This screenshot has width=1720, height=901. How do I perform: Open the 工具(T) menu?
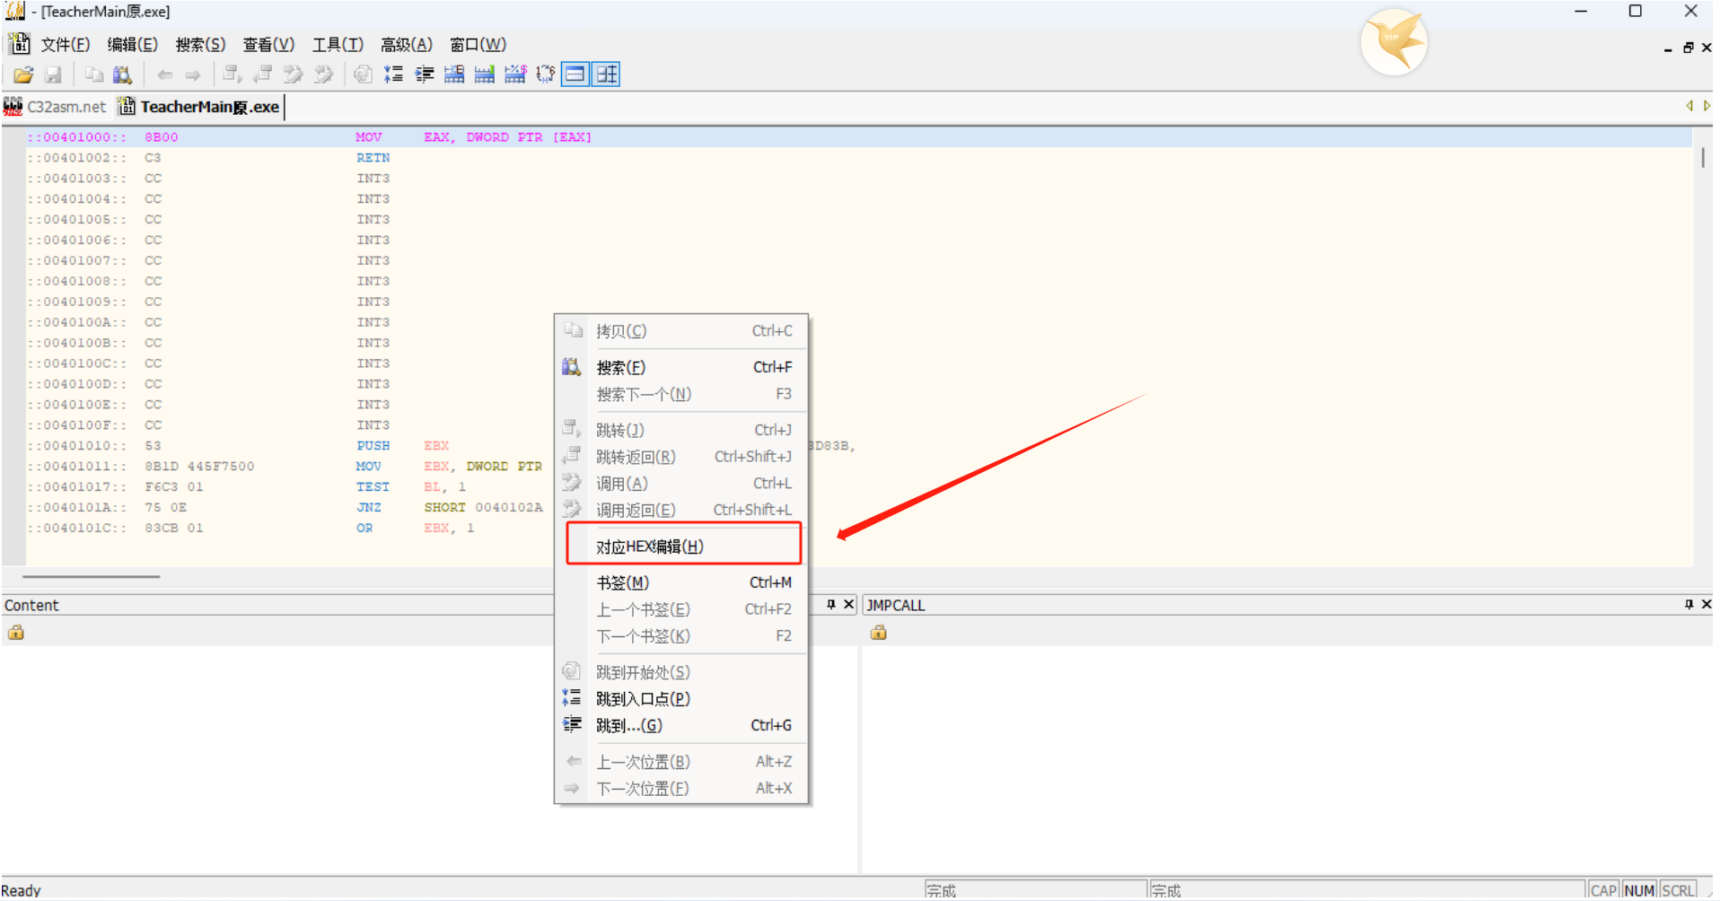(338, 45)
